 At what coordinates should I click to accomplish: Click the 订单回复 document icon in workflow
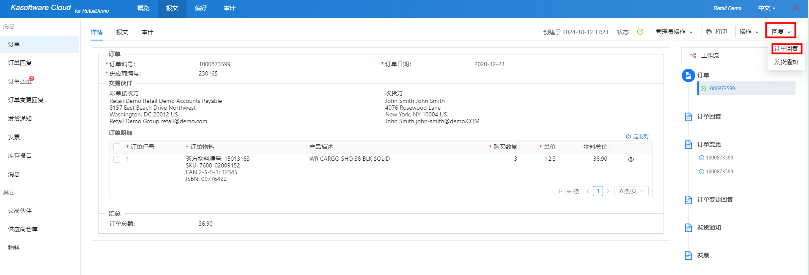click(688, 117)
